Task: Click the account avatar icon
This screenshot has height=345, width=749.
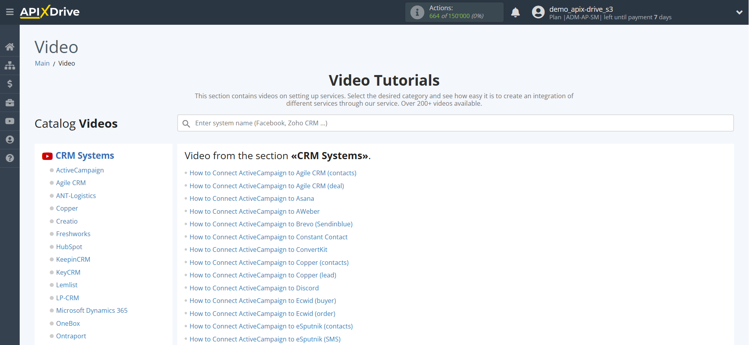Action: tap(538, 12)
